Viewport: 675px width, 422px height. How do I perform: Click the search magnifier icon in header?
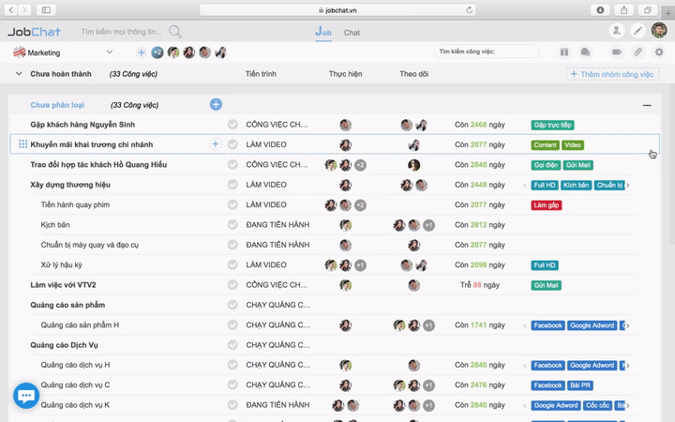[x=175, y=32]
